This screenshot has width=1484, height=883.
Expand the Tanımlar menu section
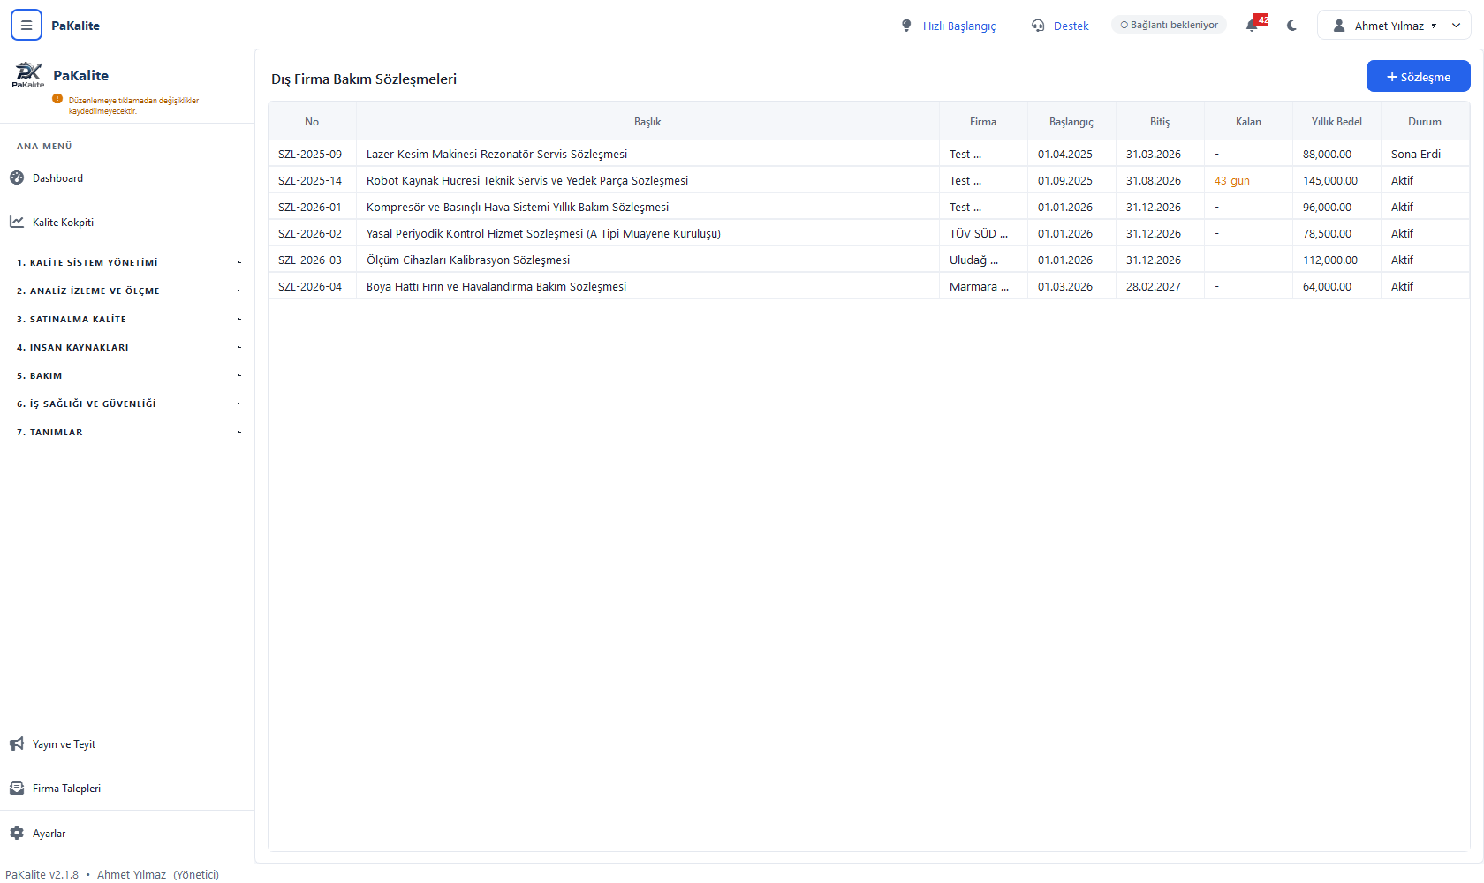click(x=127, y=433)
